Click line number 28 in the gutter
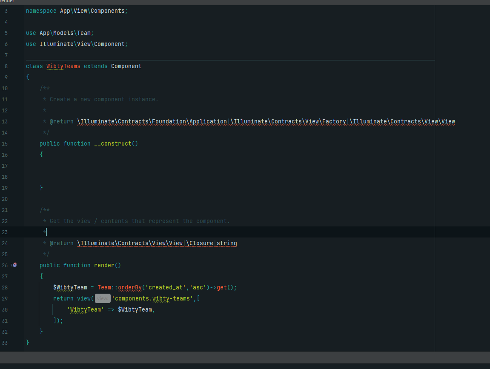The image size is (490, 369). click(5, 287)
